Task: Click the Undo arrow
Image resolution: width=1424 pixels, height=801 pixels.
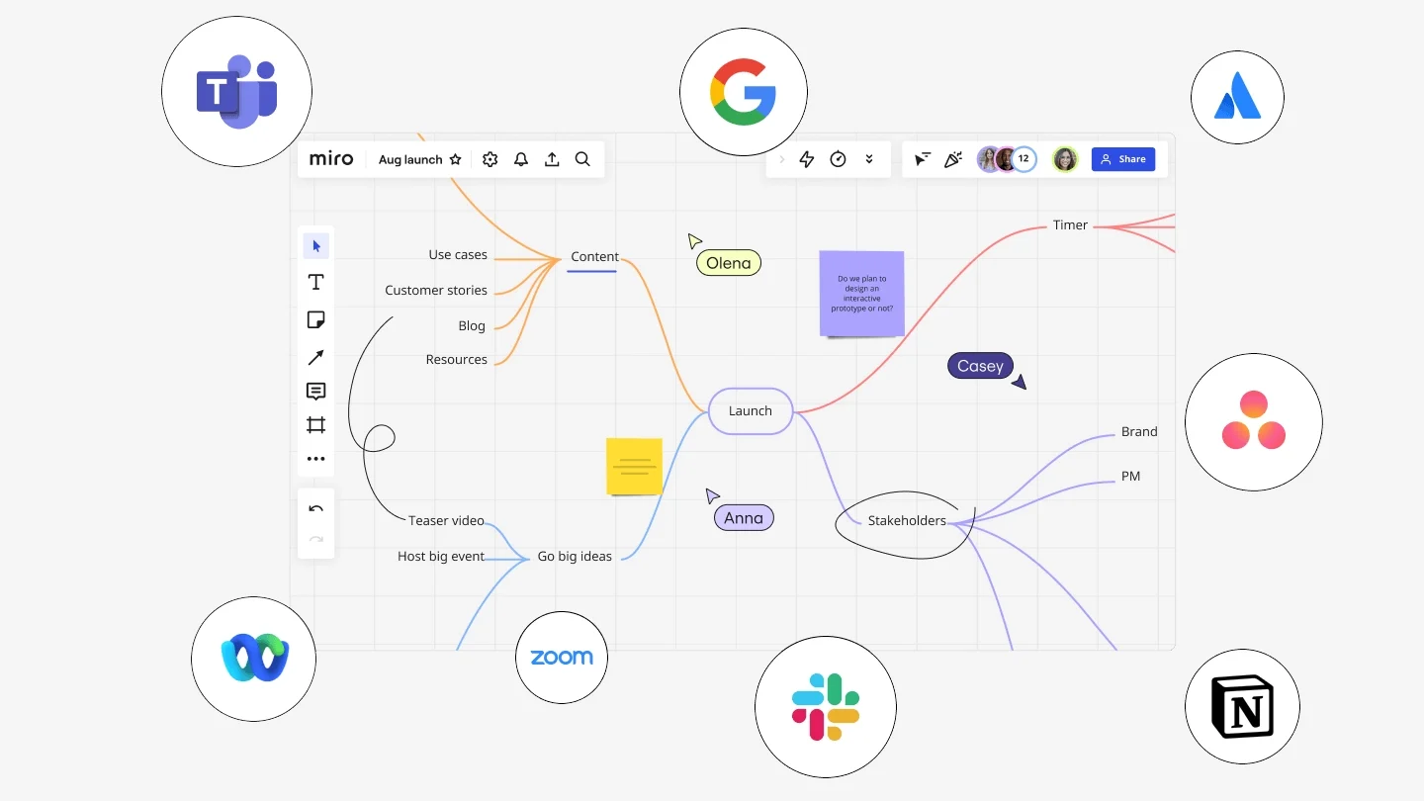Action: coord(316,508)
